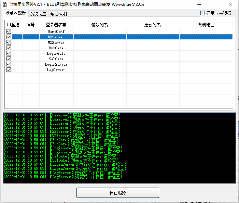
Task: Click log line 【LoginGate】更新文件不存在
Action: 62,148
